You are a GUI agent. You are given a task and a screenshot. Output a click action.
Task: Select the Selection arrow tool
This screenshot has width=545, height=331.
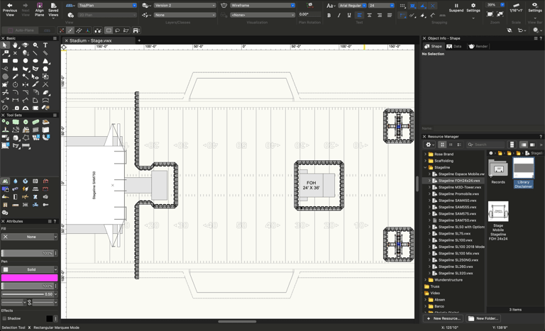pos(5,45)
